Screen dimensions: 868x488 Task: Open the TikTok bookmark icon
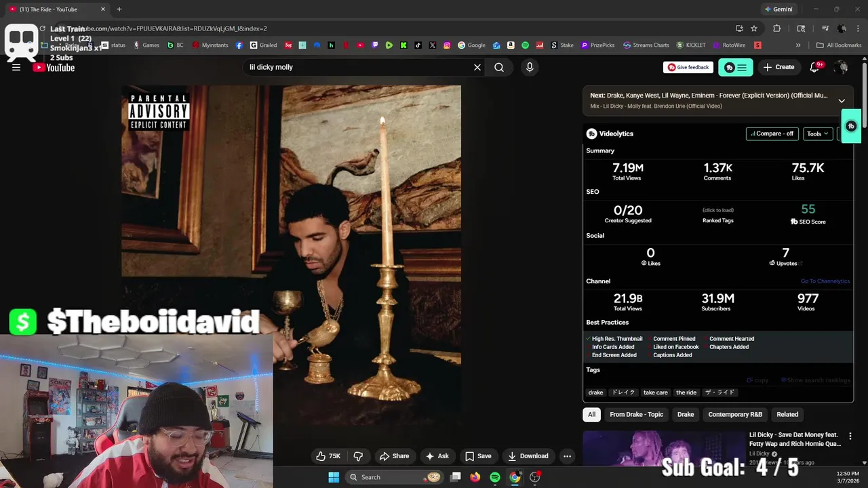(418, 45)
